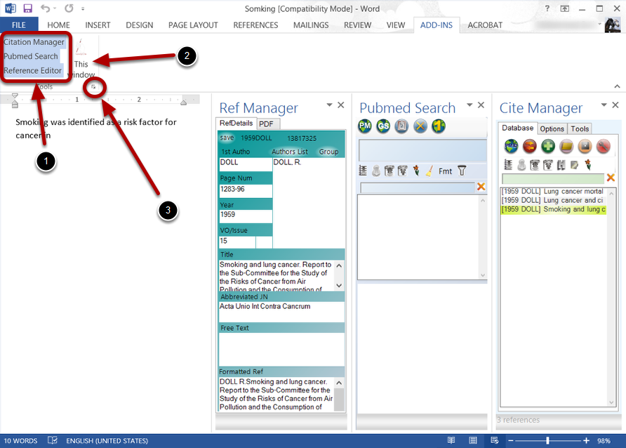Click the yellow folder icon in Cite Manager

[x=566, y=147]
